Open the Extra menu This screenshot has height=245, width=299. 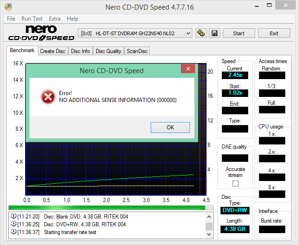[x=54, y=19]
